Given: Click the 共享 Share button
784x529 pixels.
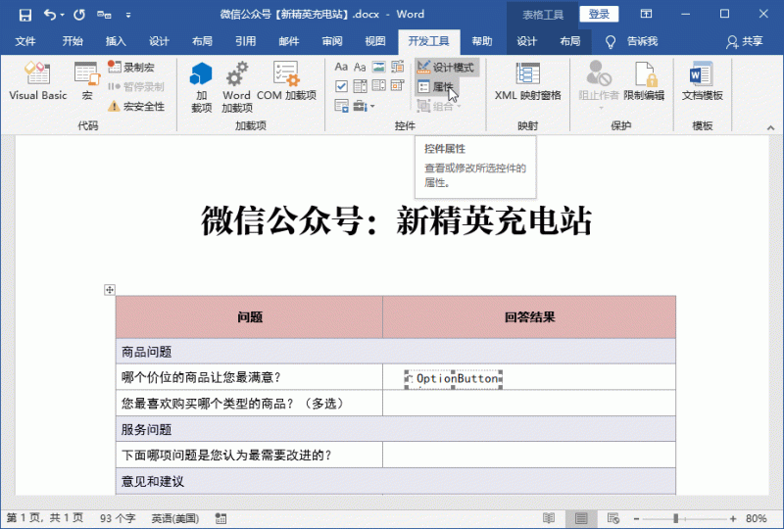Looking at the screenshot, I should (x=745, y=41).
